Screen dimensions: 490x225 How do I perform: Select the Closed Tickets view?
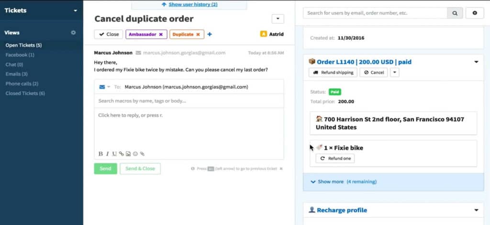coord(25,93)
